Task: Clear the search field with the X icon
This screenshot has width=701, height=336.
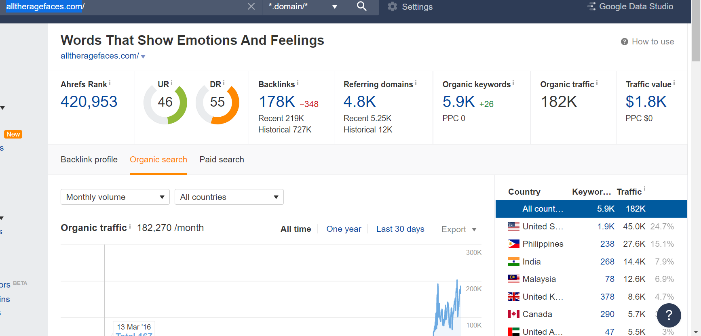Action: point(251,6)
